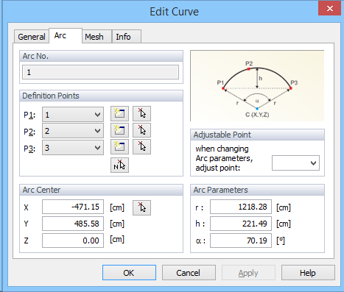Pick point P2 graphically with cursor icon
Screen dimensions: 344x292
coord(141,130)
